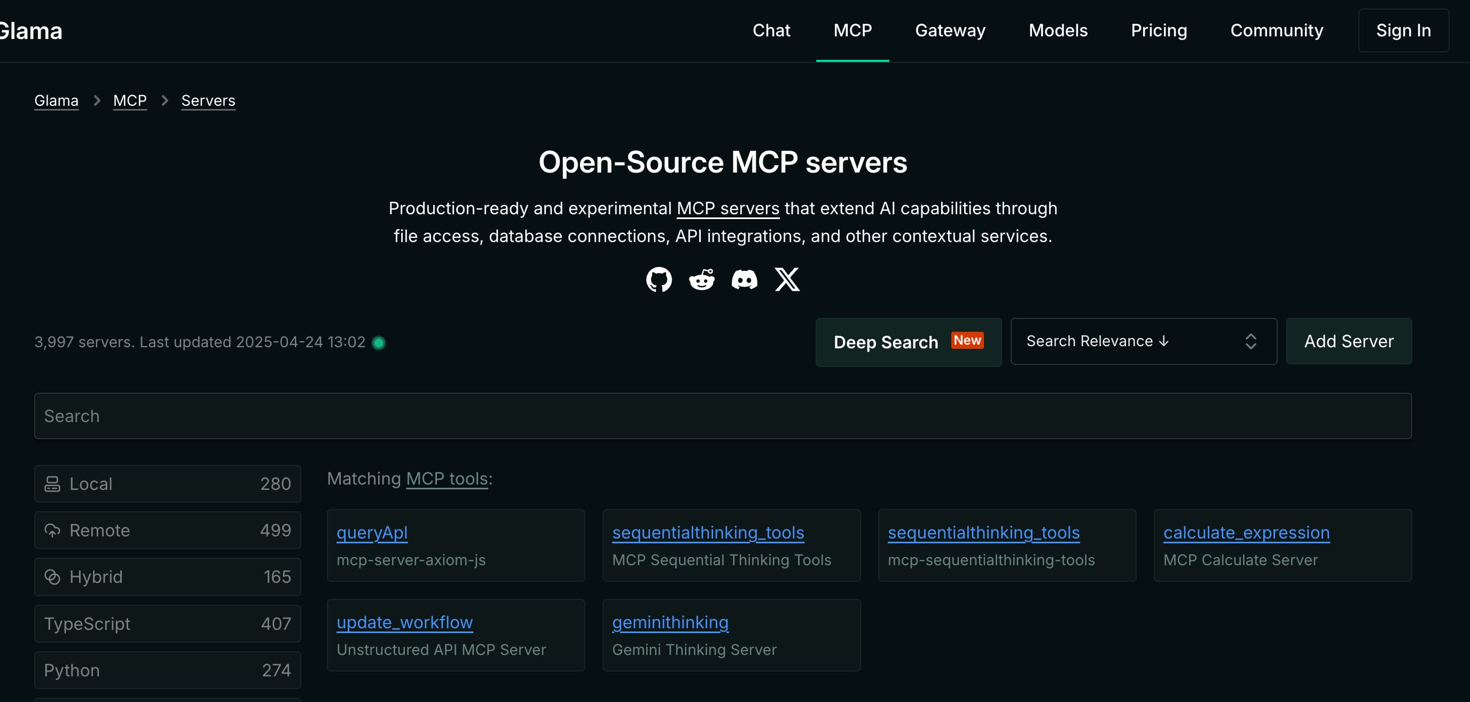Open the Community nav item
The width and height of the screenshot is (1470, 702).
point(1276,30)
